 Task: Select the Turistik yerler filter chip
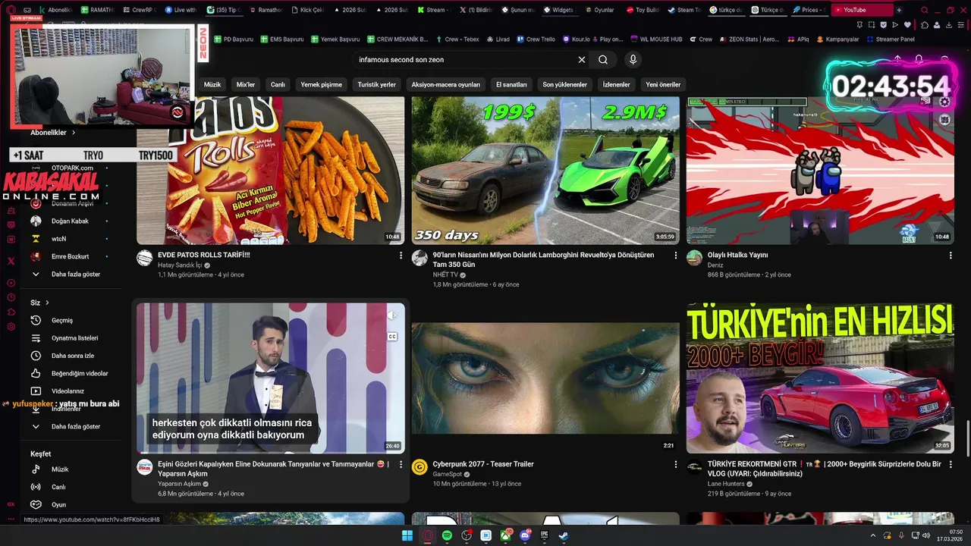[377, 84]
